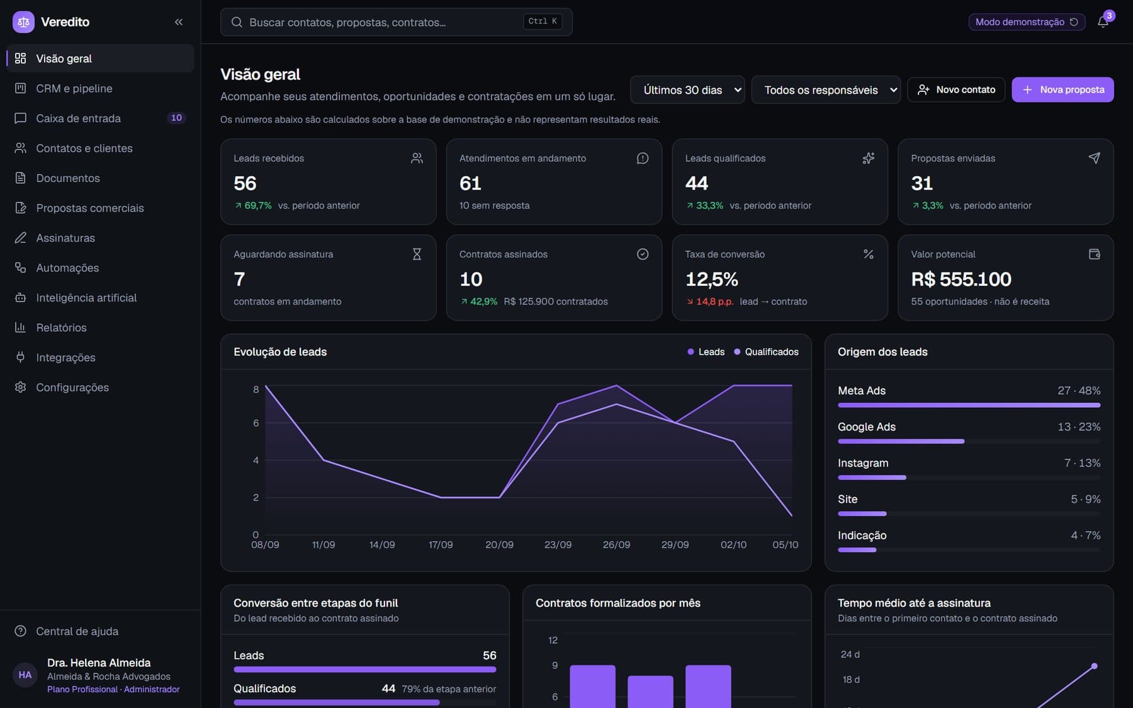
Task: Click the R$ 555.100 value
Action: 961,279
